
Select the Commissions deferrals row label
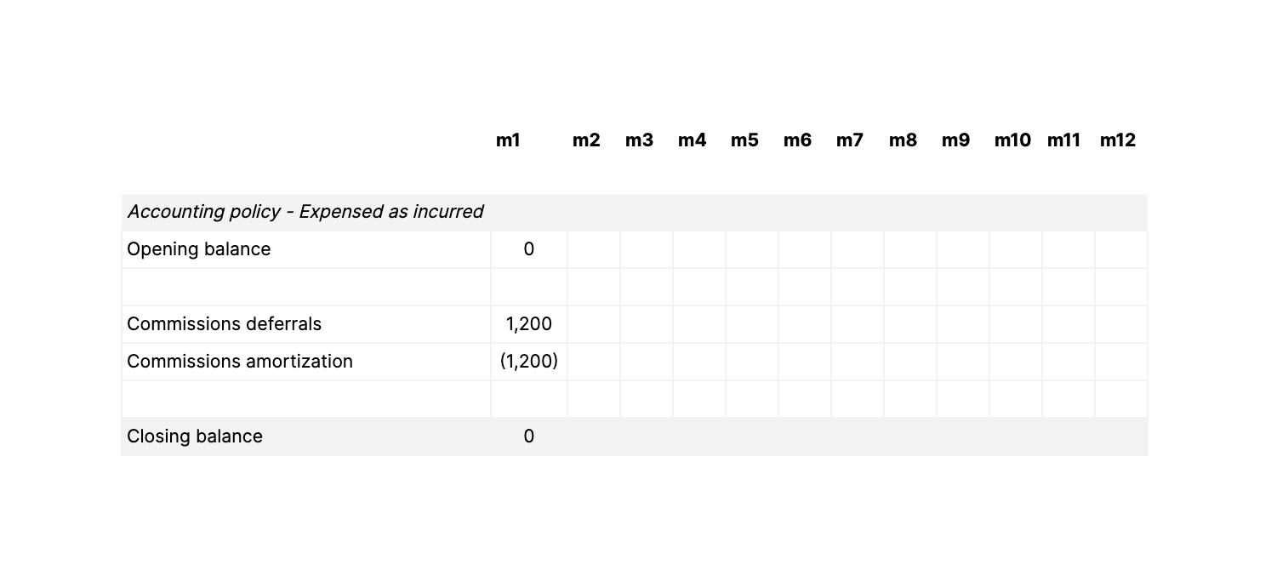coord(225,324)
